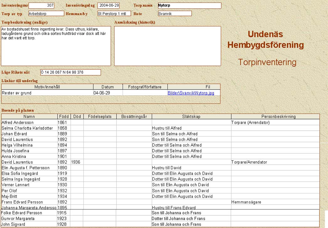Click the empty Anmärkning (historik) text box

(167, 46)
